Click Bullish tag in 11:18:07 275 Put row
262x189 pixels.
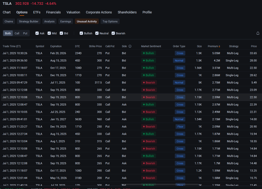coord(149,68)
